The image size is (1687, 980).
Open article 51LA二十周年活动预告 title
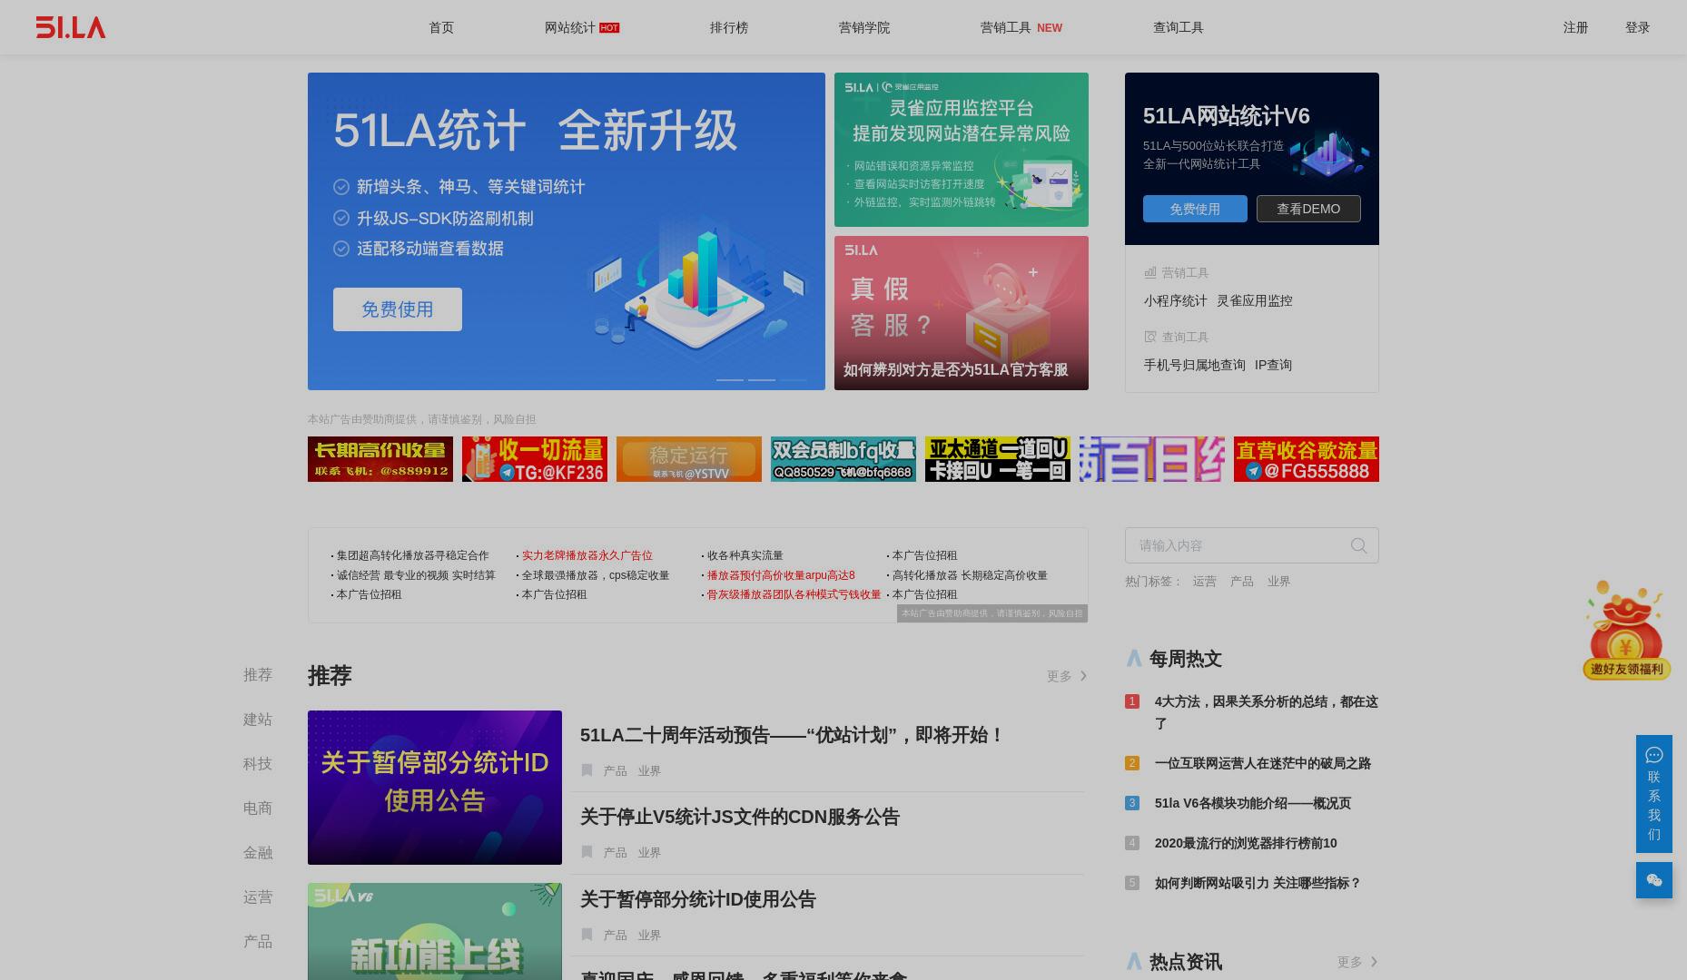792,735
